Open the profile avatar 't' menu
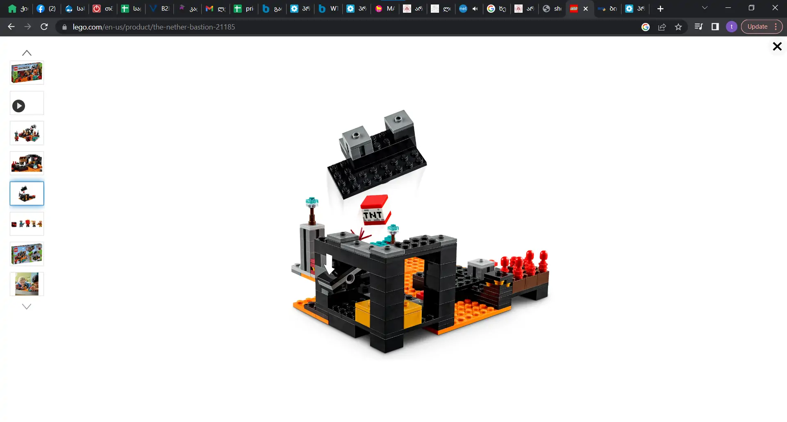 (732, 27)
